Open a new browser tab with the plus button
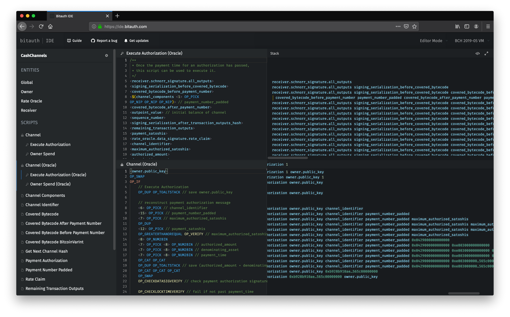This screenshot has width=510, height=317. [x=117, y=16]
